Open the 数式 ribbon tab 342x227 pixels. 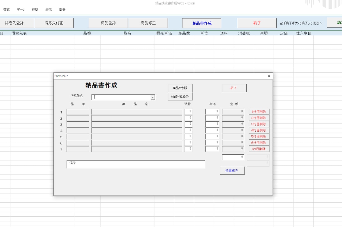click(6, 10)
